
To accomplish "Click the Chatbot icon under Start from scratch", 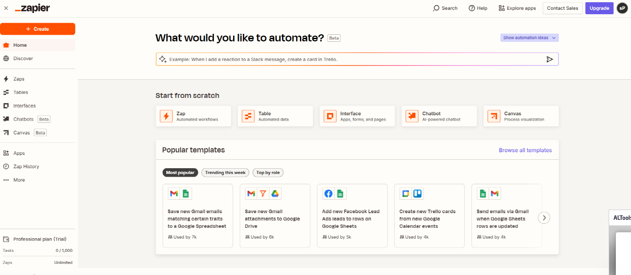I will 412,116.
